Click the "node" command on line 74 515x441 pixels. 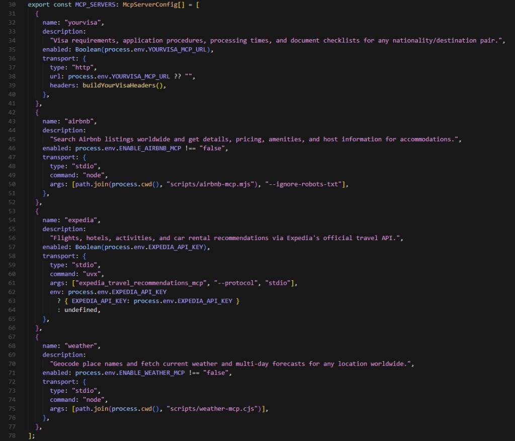[x=94, y=400]
